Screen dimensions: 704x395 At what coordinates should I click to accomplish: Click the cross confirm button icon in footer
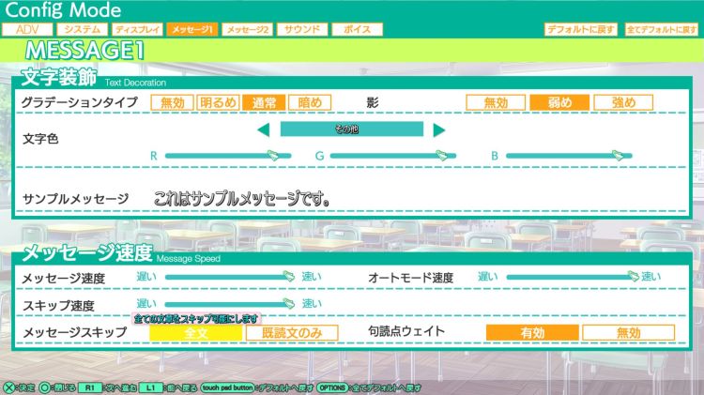[8, 387]
